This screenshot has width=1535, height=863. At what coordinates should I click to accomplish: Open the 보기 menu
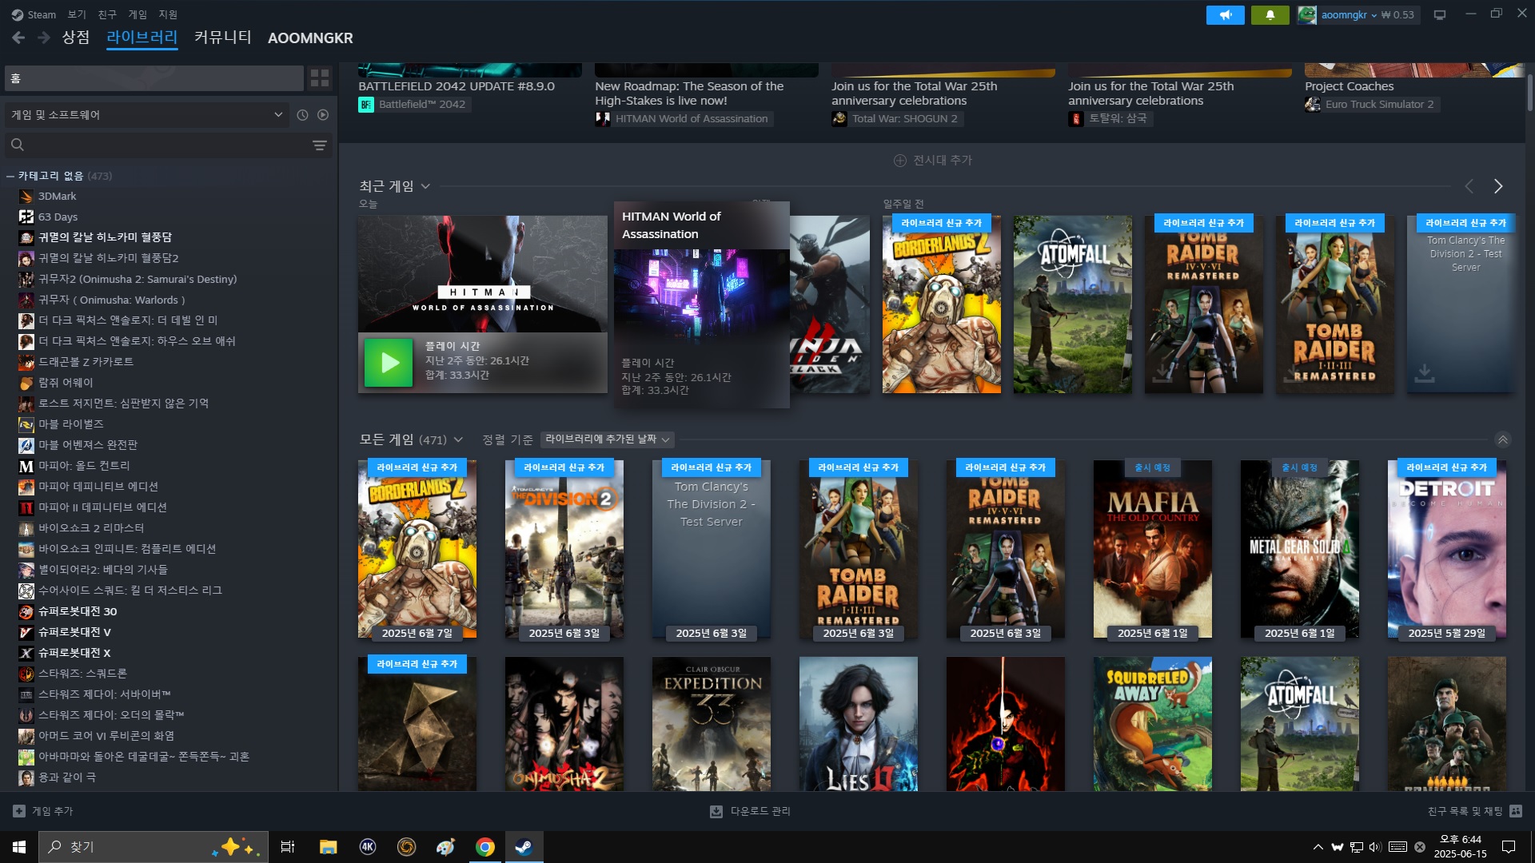click(x=77, y=14)
